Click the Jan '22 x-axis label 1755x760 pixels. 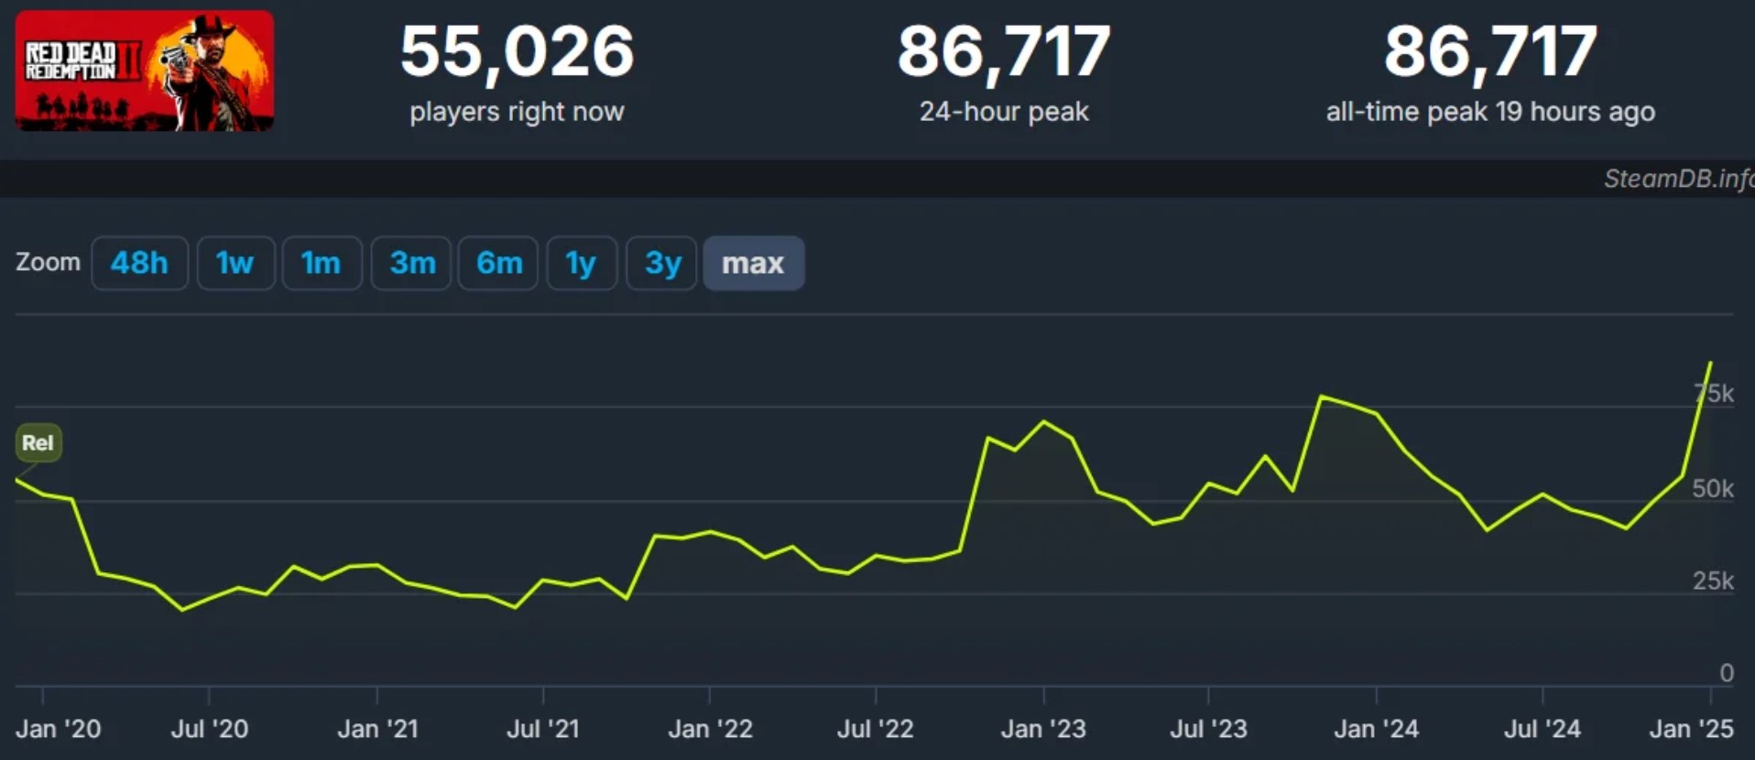710,729
